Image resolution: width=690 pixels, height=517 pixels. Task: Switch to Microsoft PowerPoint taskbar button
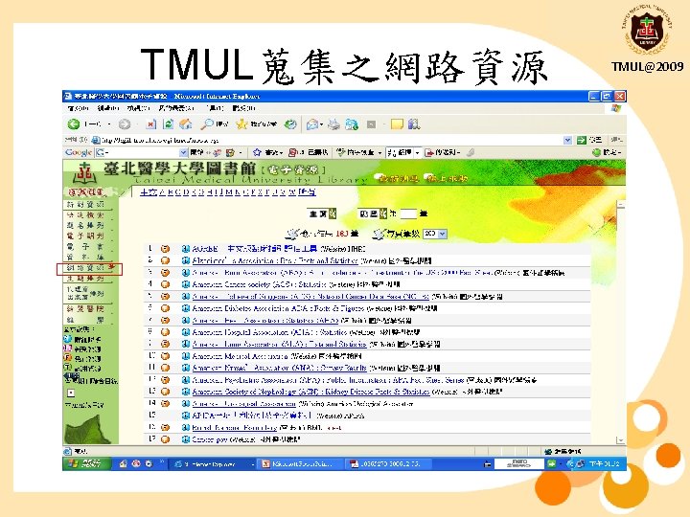[300, 463]
